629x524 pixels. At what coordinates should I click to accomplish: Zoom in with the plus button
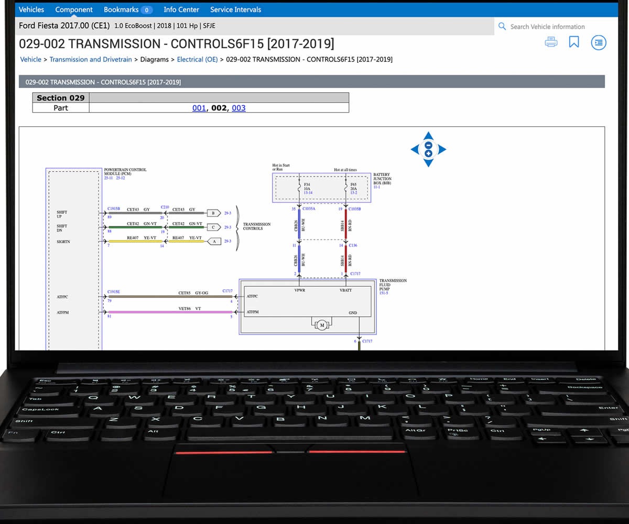[428, 154]
